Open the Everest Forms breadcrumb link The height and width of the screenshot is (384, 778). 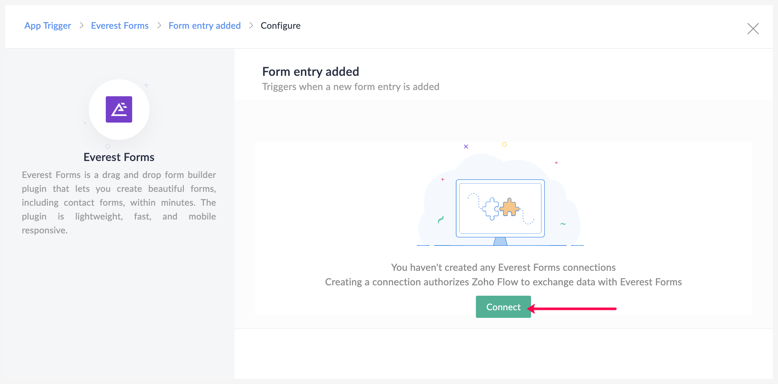point(120,26)
